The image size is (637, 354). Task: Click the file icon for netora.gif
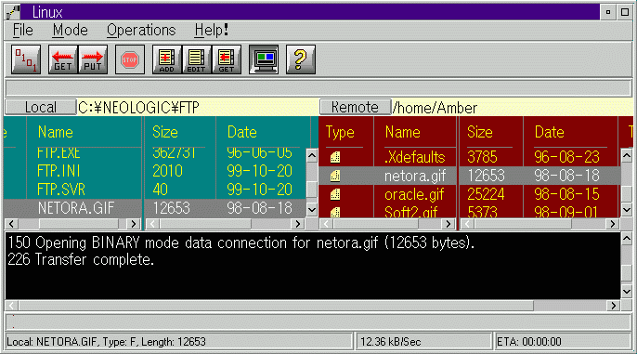(x=335, y=176)
